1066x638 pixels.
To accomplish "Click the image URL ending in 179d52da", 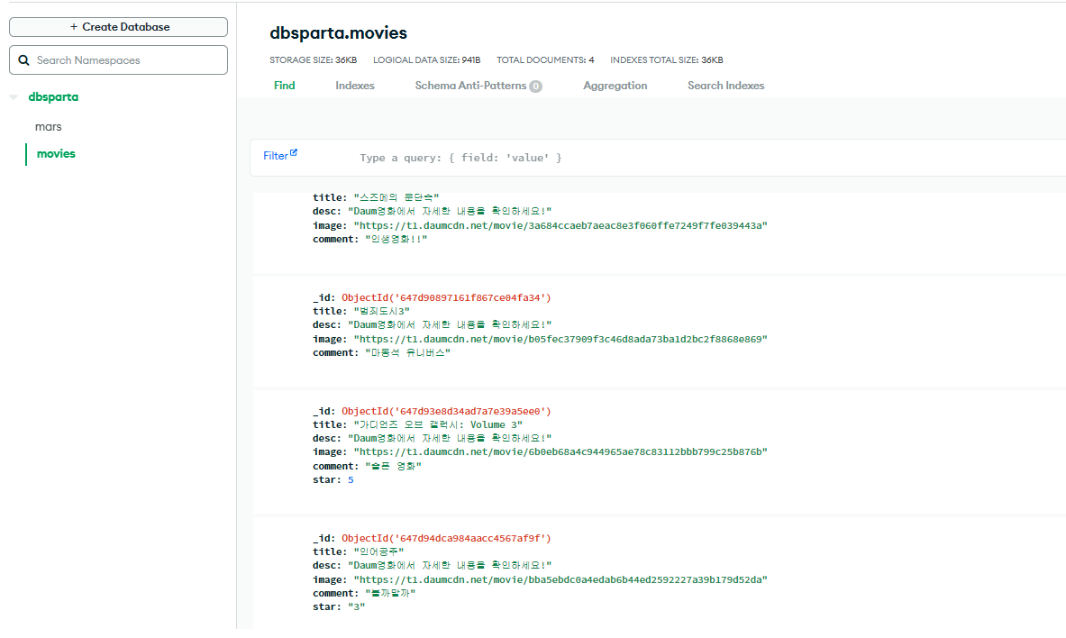I will click(x=560, y=580).
